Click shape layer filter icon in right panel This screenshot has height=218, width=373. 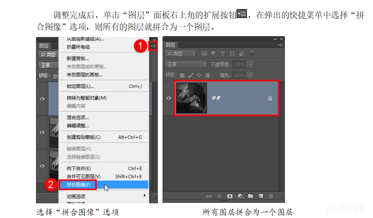click(232, 53)
